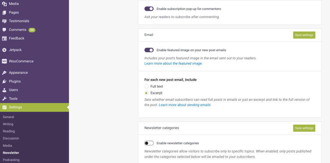Screen dimensions: 330x163
Task: Open Testimonials via its sidebar icon
Action: (x=4, y=21)
